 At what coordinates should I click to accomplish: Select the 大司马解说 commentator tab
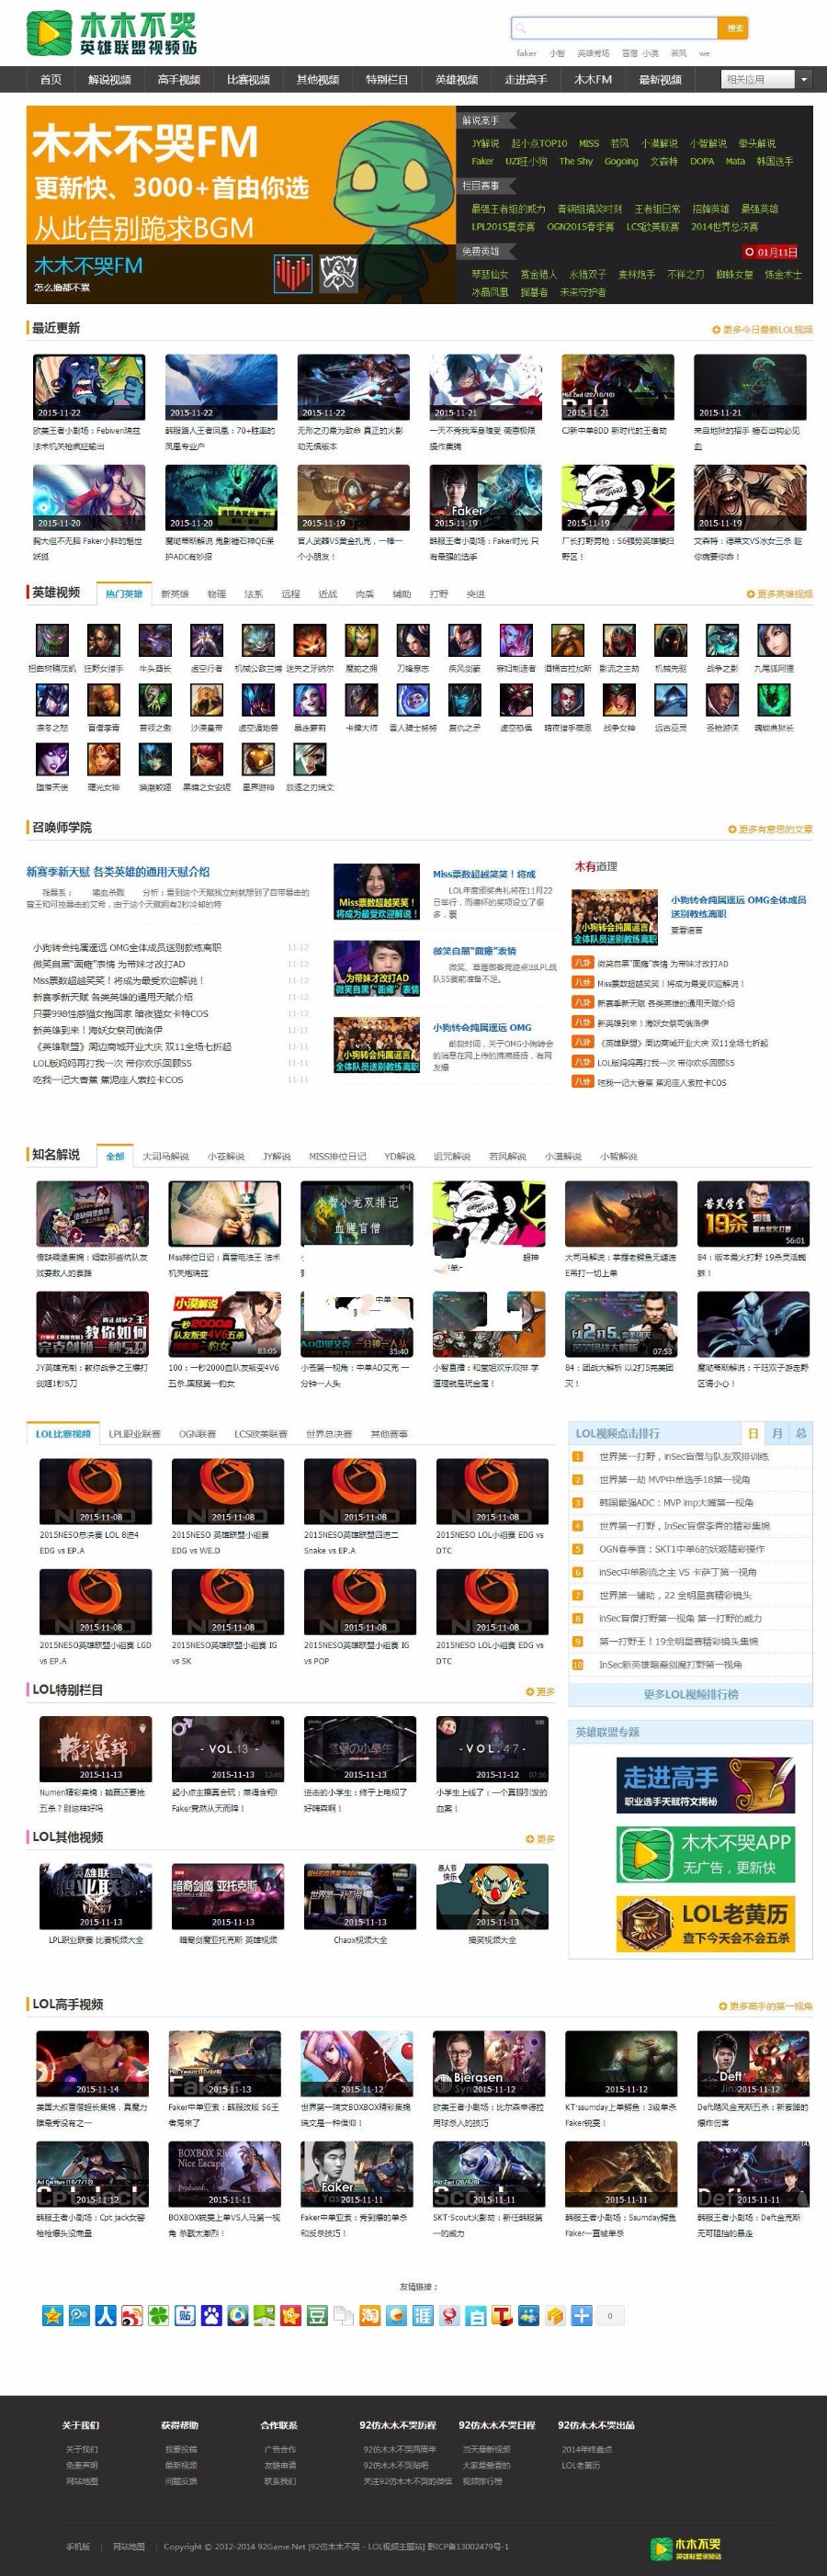click(165, 1156)
